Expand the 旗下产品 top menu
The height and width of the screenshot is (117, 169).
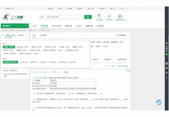coord(91,9)
